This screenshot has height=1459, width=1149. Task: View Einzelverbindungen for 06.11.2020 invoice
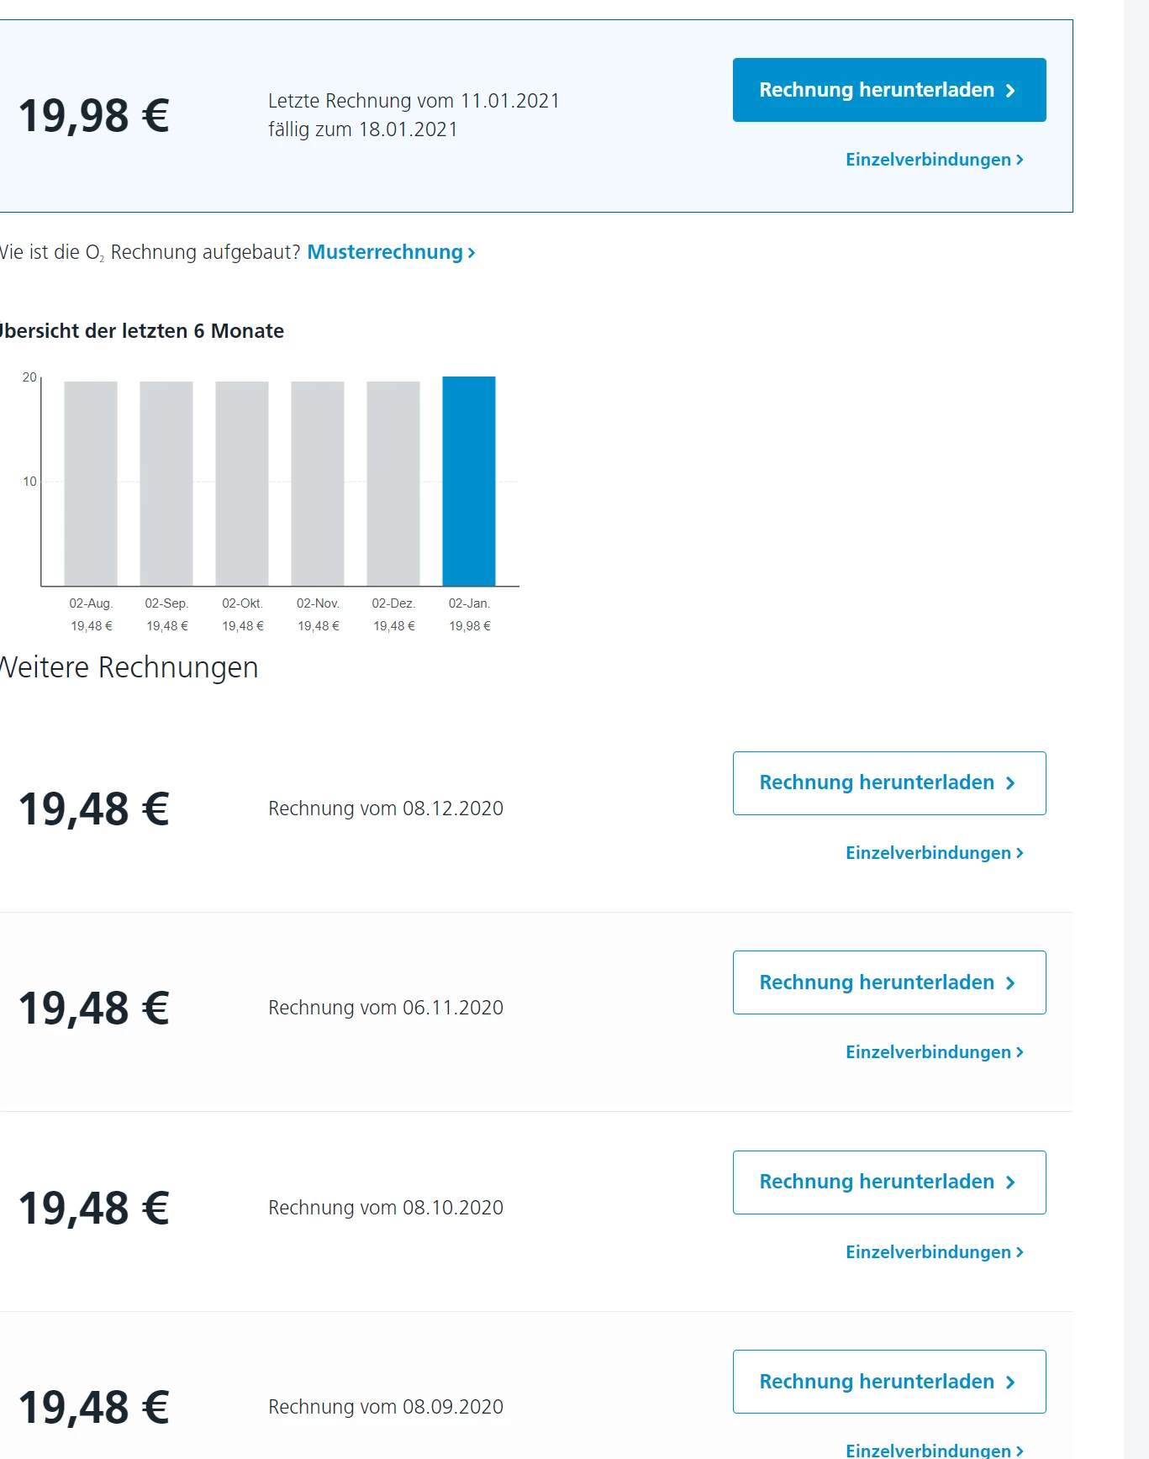point(934,1052)
